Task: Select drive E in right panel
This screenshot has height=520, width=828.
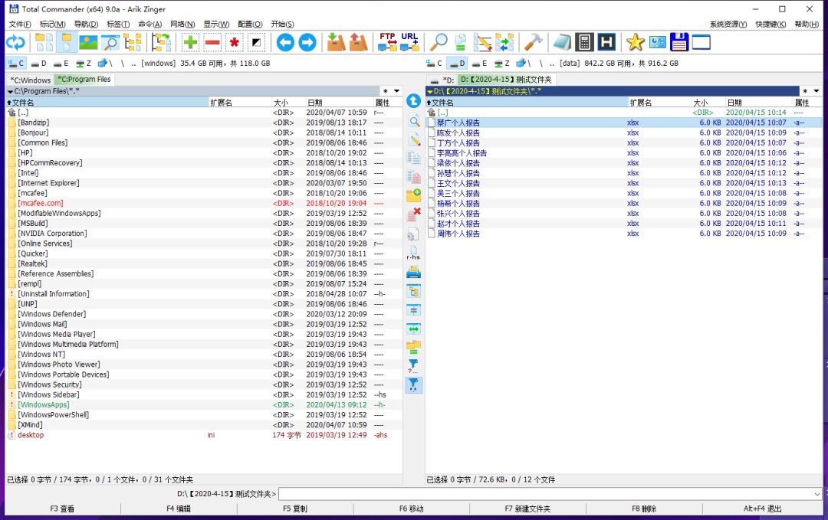Action: 479,64
